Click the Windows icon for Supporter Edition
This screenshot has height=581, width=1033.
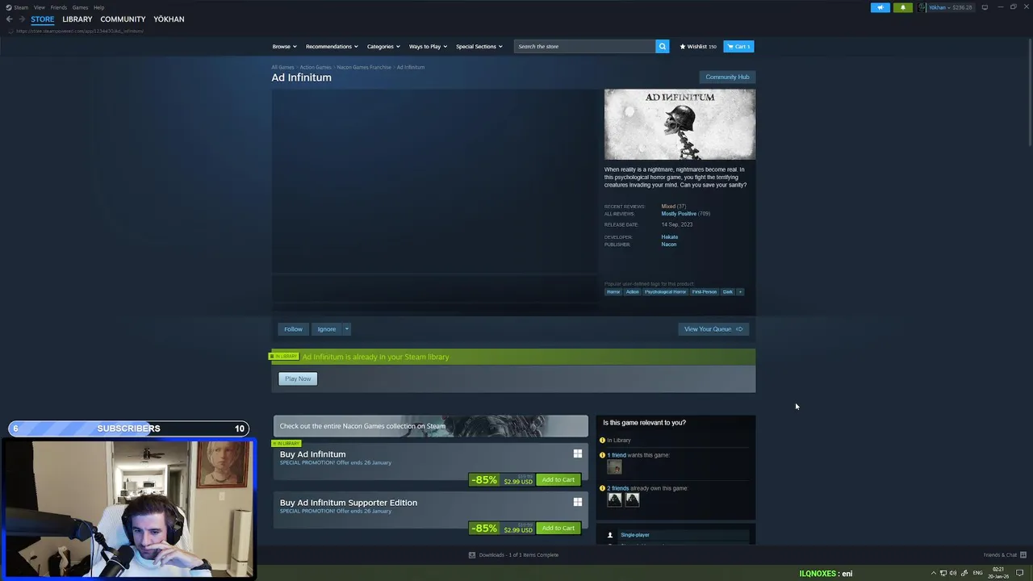coord(577,502)
